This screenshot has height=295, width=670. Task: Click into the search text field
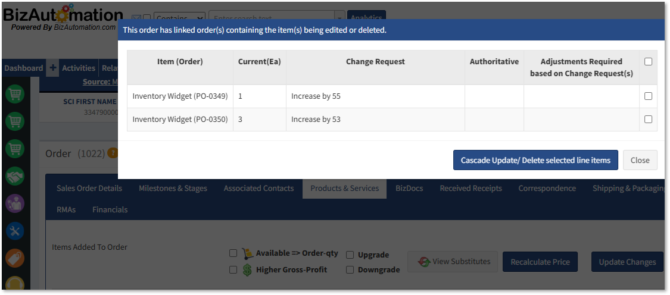coord(272,18)
